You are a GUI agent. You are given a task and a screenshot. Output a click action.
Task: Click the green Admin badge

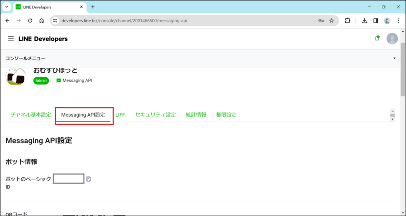(x=41, y=81)
